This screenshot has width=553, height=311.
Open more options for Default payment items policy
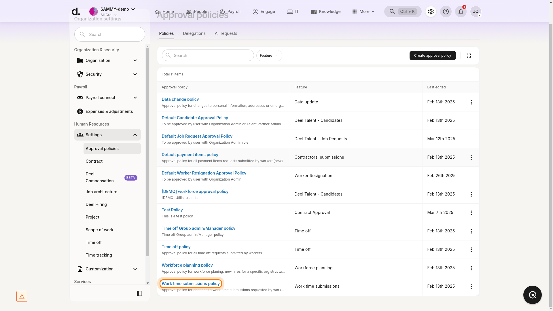click(x=471, y=158)
